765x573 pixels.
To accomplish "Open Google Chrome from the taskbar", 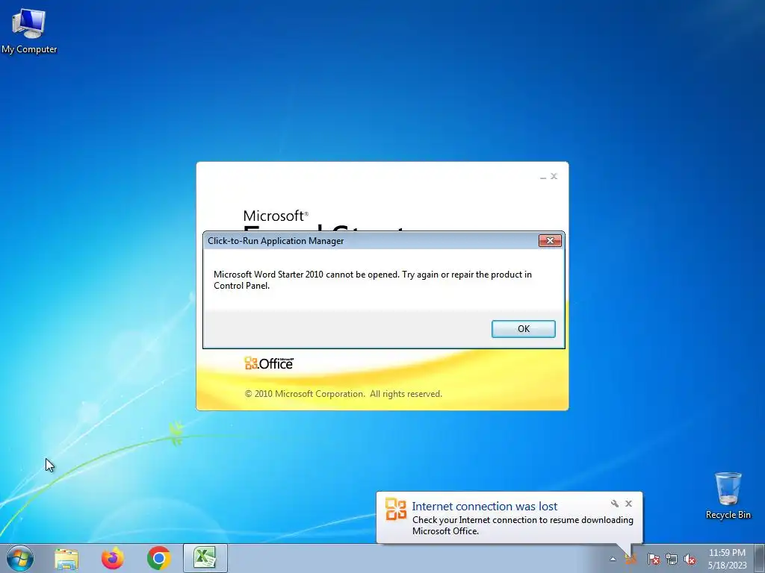I will (158, 558).
